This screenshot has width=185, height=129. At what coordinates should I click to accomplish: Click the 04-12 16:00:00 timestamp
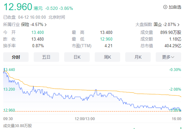[x=32, y=17]
